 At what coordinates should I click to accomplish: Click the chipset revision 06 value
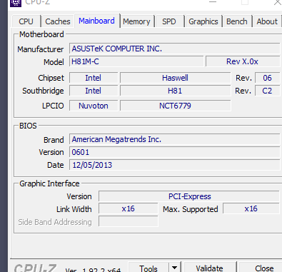(x=267, y=78)
